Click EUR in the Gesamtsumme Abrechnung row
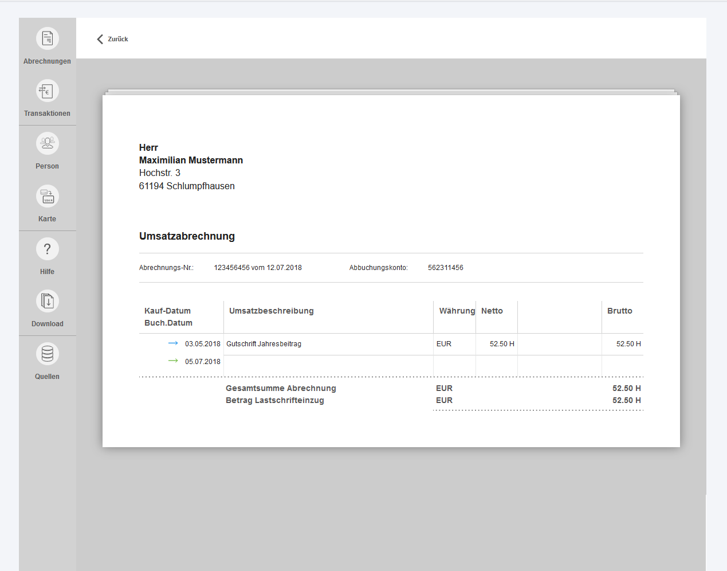 [444, 388]
